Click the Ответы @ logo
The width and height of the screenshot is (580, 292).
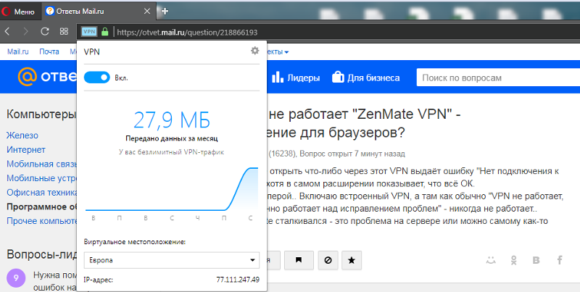[47, 77]
